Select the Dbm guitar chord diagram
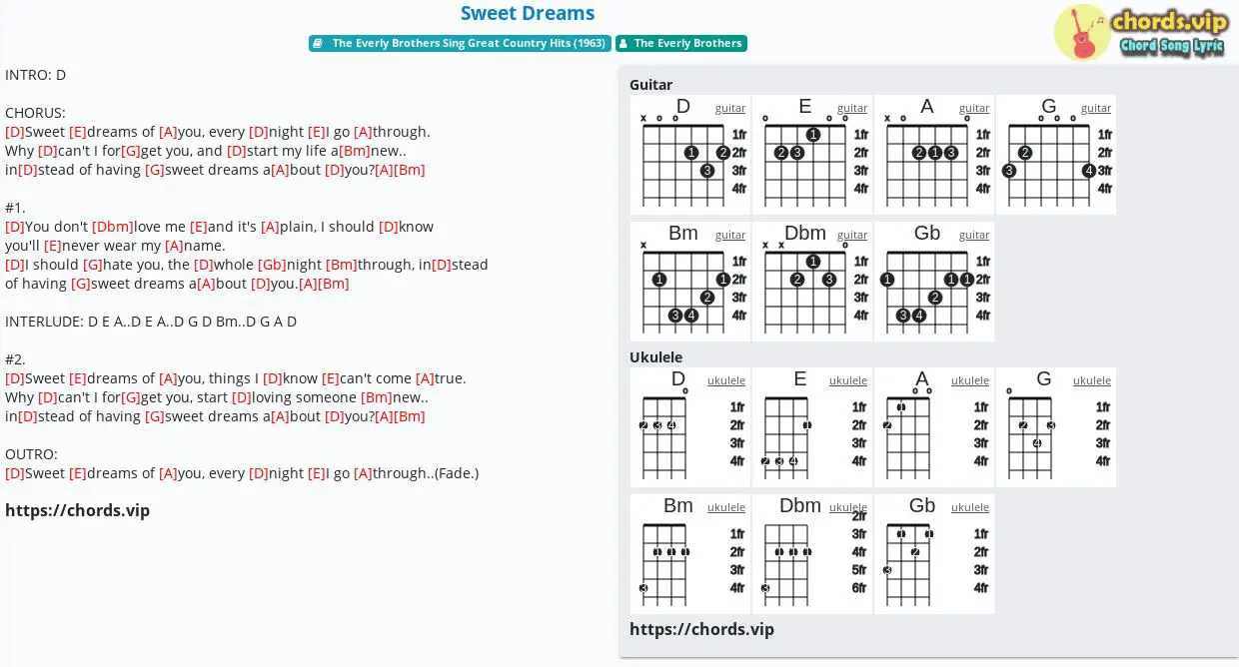 point(812,282)
